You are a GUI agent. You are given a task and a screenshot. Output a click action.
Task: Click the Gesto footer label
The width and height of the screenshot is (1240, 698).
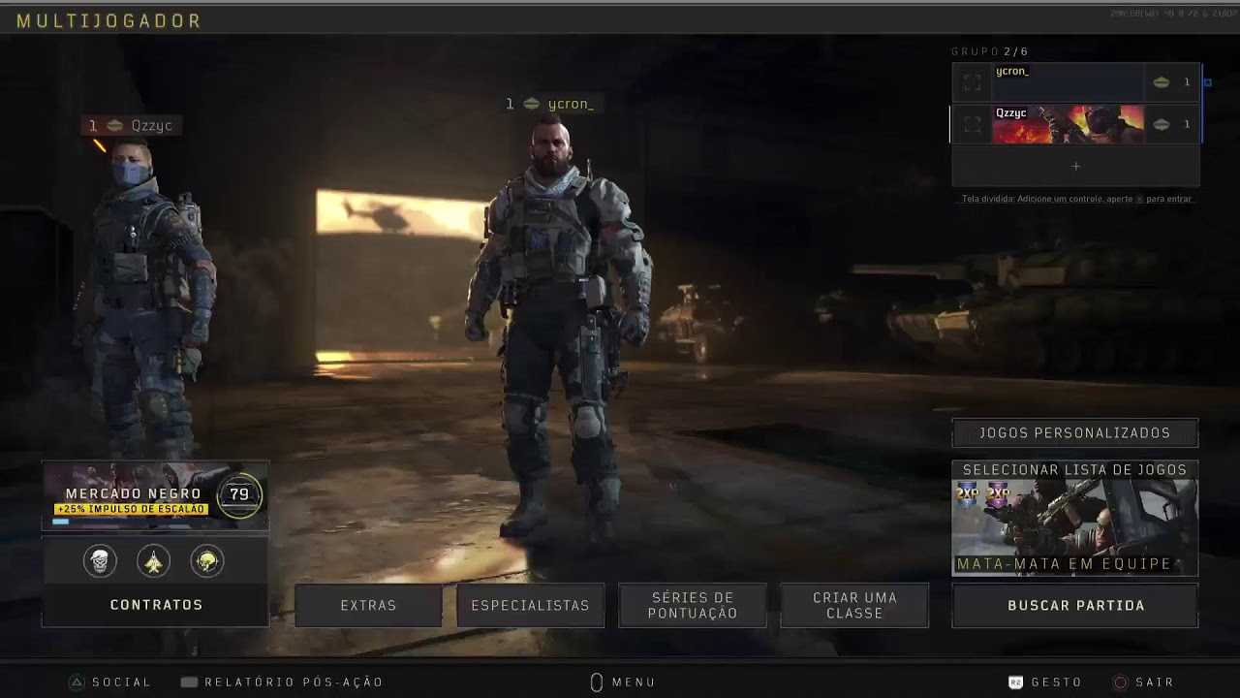coord(1056,682)
